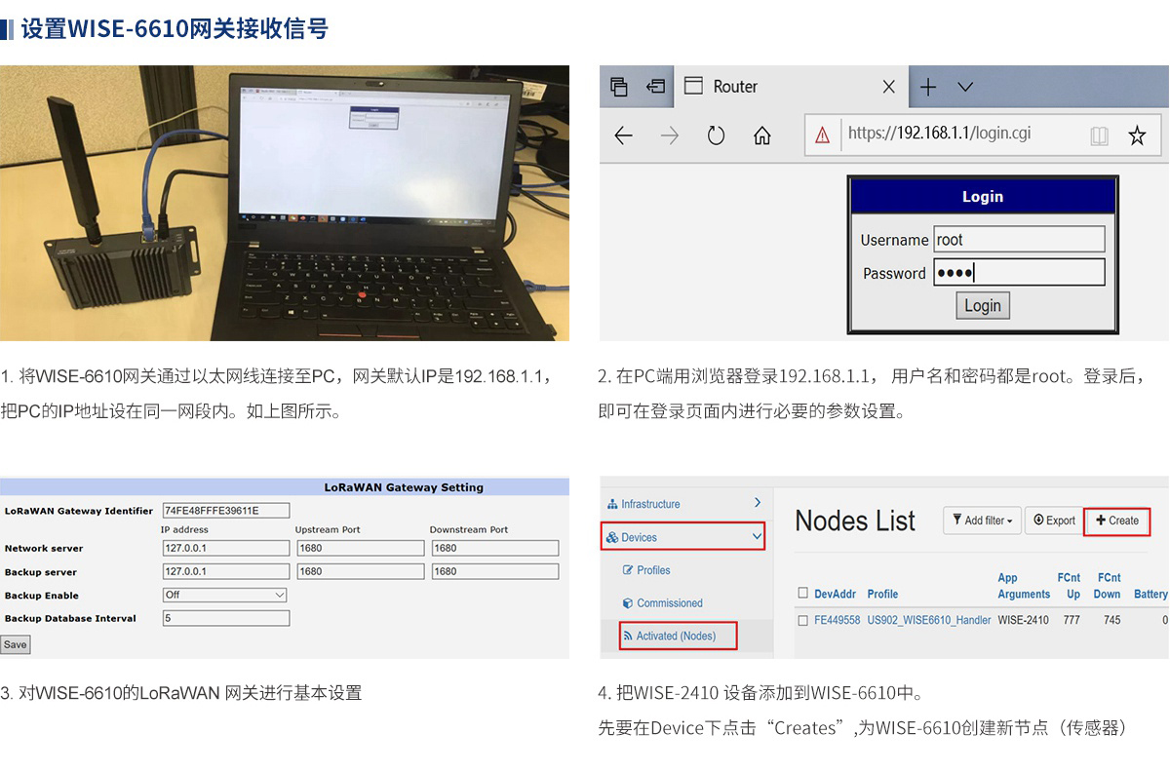The width and height of the screenshot is (1170, 773).
Task: Collapse the Devices menu chevron
Action: coord(757,537)
